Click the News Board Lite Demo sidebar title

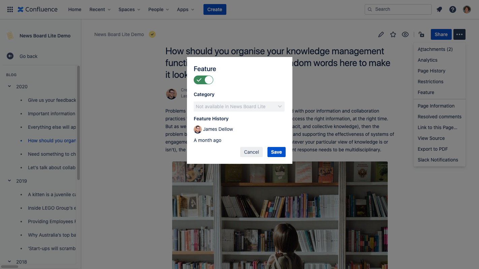[45, 36]
